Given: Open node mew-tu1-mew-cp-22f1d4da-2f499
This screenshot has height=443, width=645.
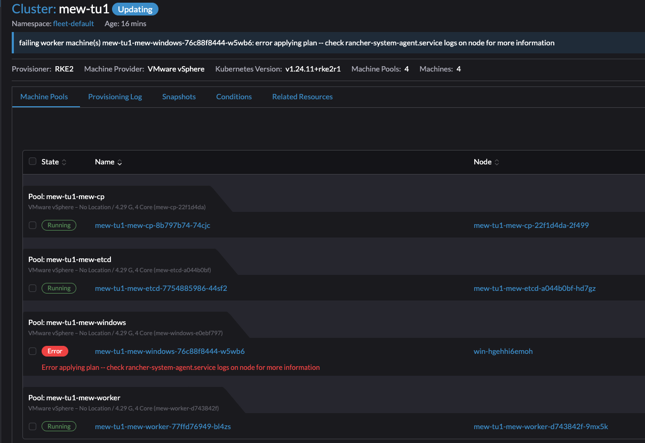Looking at the screenshot, I should (x=531, y=225).
